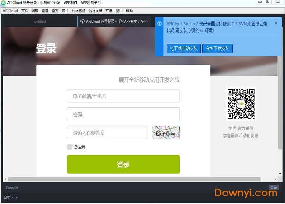This screenshot has height=204, width=285.
Task: Switch to the untitled tab
Action: pyautogui.click(x=39, y=21)
